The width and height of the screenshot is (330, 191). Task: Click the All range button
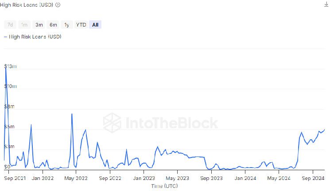click(x=95, y=25)
